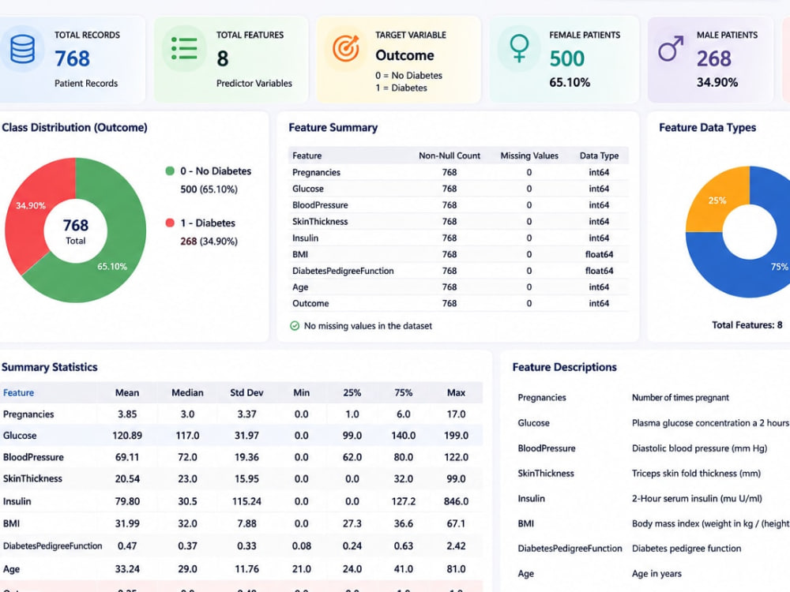Screen dimensions: 790x592
Task: Click the list icon in Total Features card
Action: (184, 49)
